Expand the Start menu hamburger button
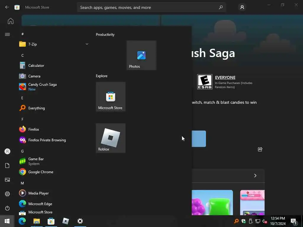This screenshot has height=227, width=303. (7, 34)
